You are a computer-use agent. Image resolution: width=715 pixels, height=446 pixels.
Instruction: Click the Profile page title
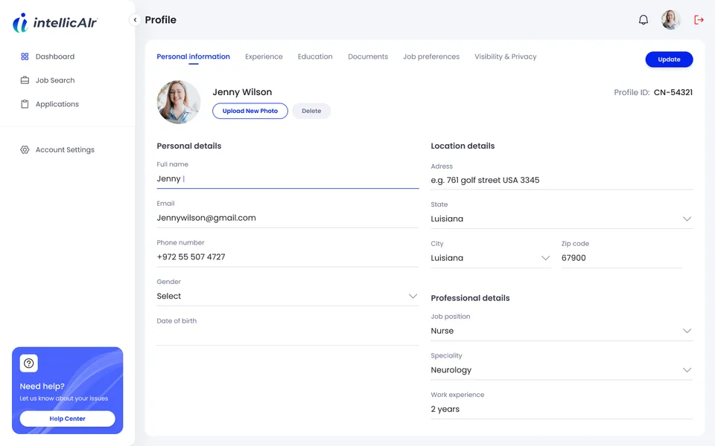pos(161,20)
